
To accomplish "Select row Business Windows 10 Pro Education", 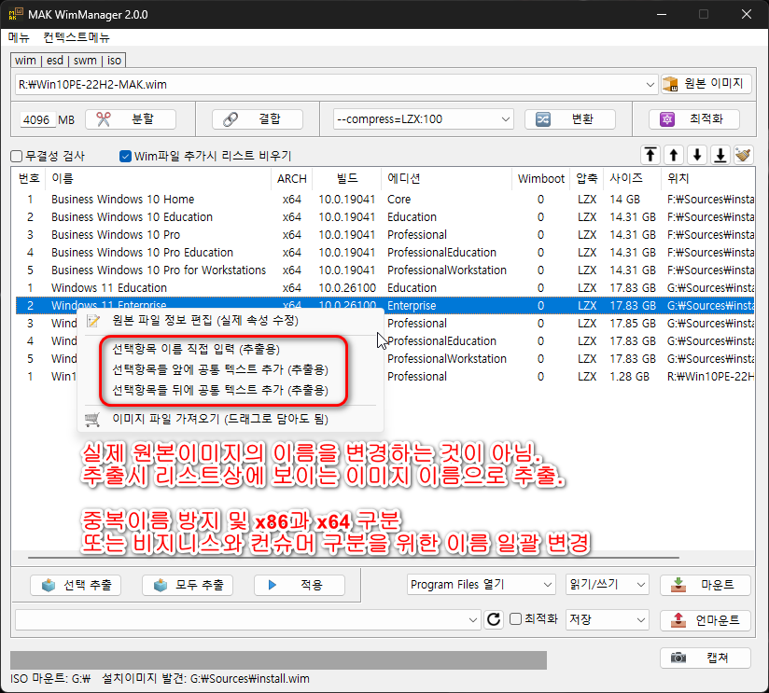I will [385, 253].
